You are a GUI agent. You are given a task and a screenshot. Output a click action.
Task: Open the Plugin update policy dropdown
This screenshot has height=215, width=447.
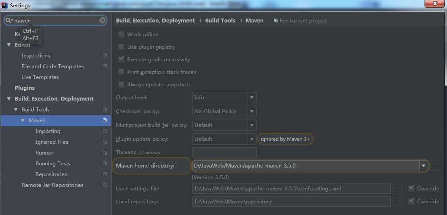(x=224, y=139)
